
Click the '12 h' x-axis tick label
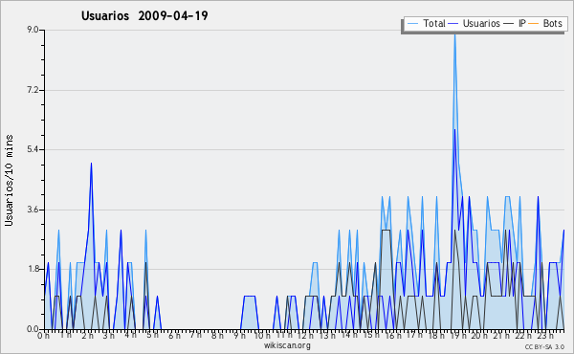(305, 335)
